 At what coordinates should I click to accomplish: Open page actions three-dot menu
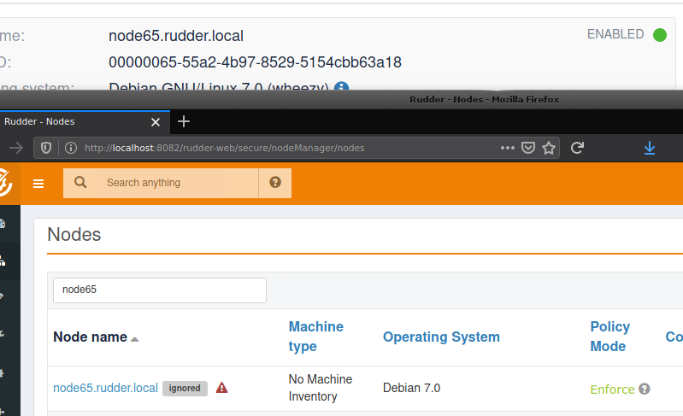click(508, 148)
